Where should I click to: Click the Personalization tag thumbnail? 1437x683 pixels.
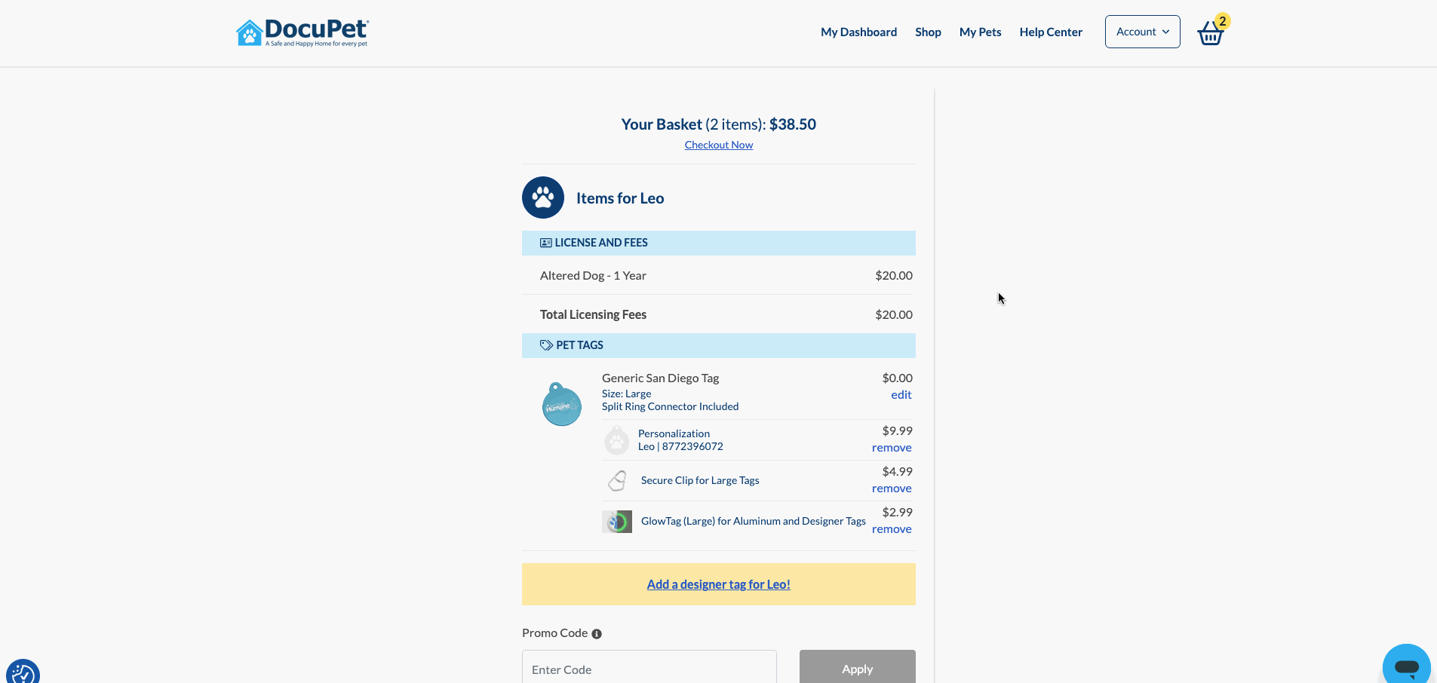[x=616, y=440]
